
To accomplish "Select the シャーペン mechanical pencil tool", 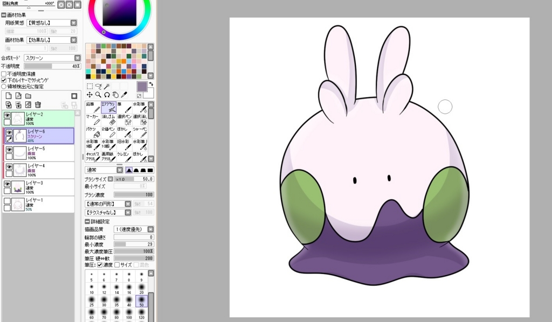I will (140, 132).
